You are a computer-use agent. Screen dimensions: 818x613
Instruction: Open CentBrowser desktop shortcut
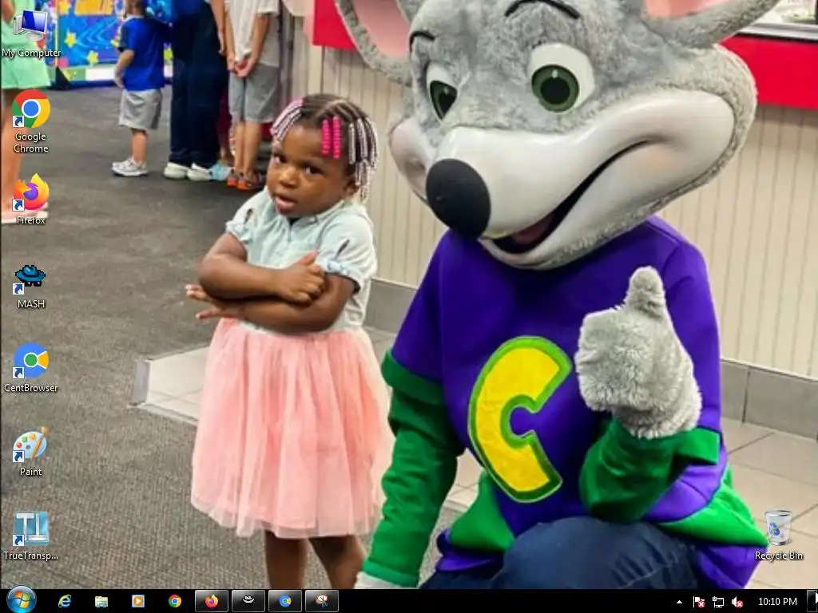31,367
